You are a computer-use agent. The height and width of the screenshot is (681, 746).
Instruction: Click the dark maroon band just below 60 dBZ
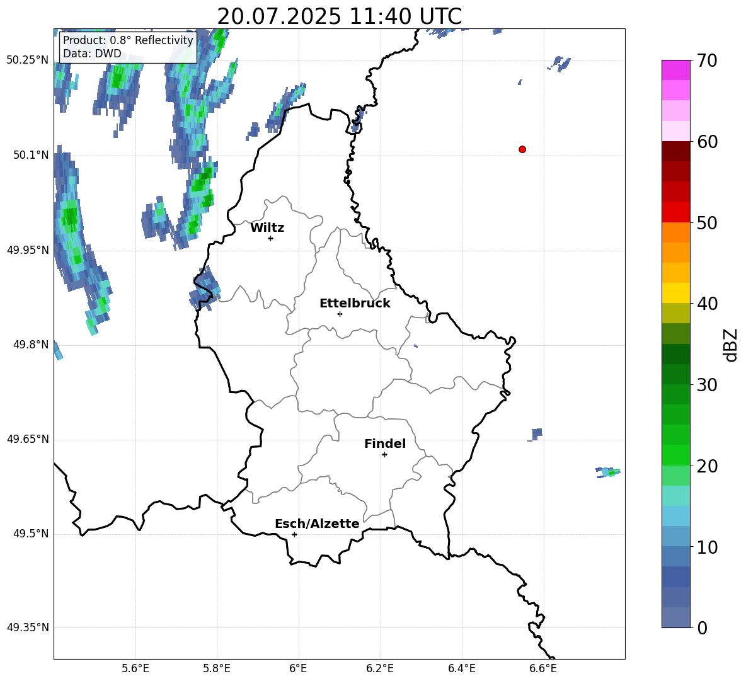click(676, 151)
